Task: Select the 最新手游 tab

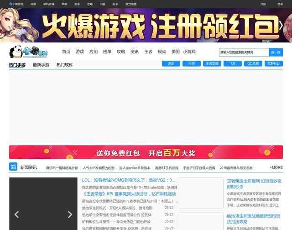Action: pyautogui.click(x=41, y=65)
